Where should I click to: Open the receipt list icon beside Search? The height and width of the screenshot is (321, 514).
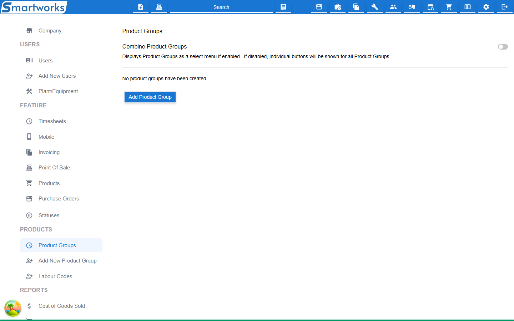[283, 7]
